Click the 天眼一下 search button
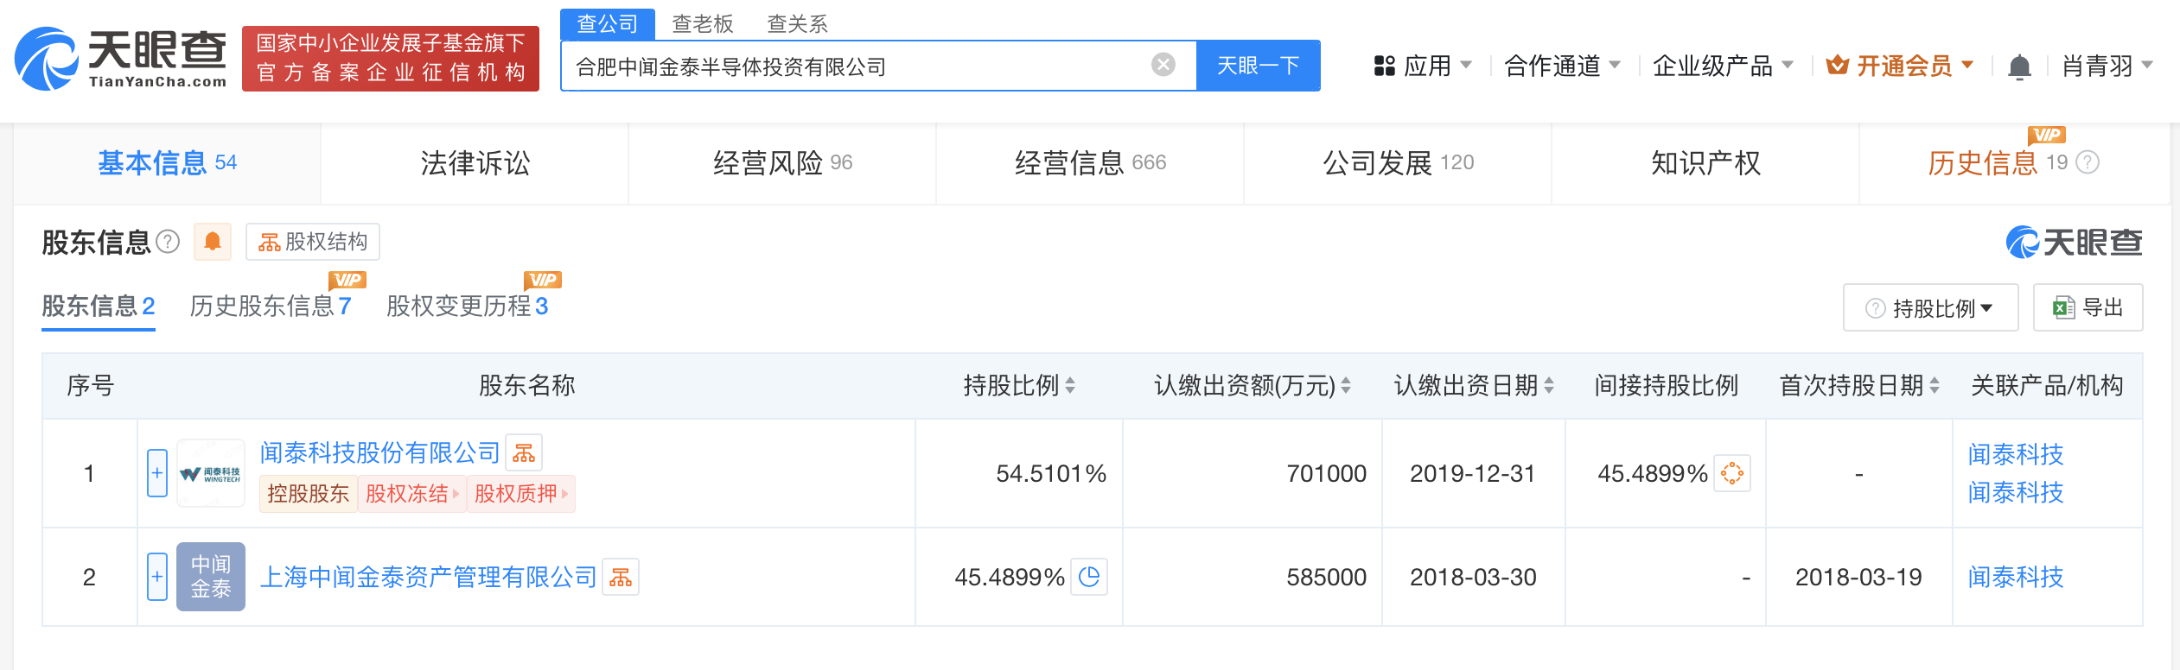The image size is (2180, 670). [x=1259, y=66]
